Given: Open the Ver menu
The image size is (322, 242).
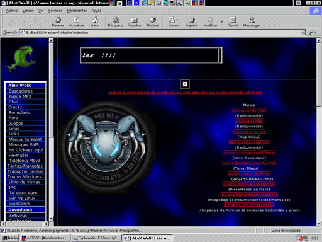Looking at the screenshot, I should tap(41, 11).
